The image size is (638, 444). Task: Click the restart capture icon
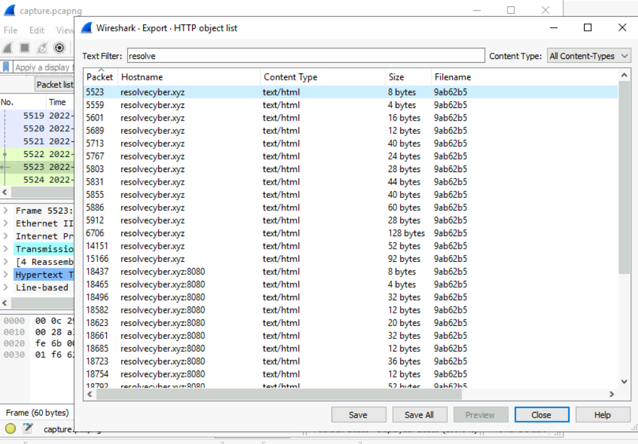point(42,48)
